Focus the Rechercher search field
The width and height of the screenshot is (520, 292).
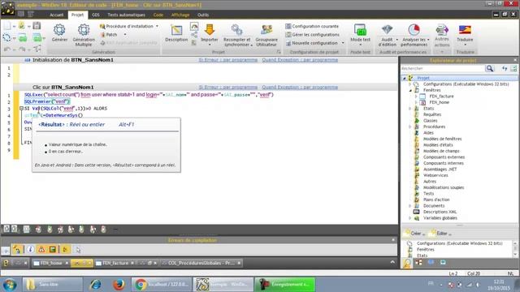(x=443, y=68)
